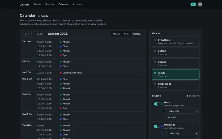Screen dimensions: 222x139
Task: Open the Account navigation item
Action: (77, 4)
